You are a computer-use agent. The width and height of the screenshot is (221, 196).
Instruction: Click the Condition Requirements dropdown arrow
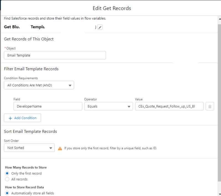coord(70,85)
